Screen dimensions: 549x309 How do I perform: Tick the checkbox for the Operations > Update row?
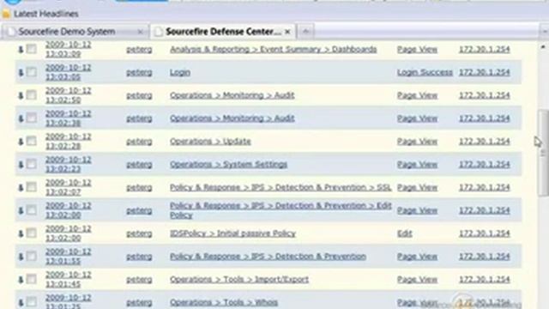click(x=32, y=141)
